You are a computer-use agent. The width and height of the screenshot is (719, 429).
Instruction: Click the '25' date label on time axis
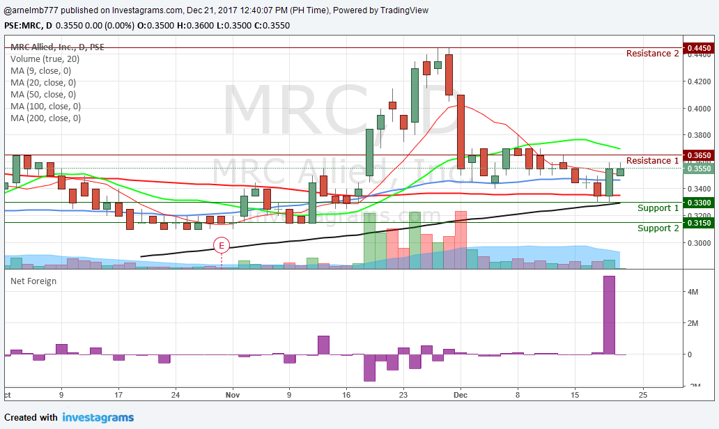[x=643, y=395]
